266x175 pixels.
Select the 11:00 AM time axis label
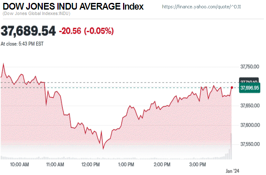click(55, 165)
